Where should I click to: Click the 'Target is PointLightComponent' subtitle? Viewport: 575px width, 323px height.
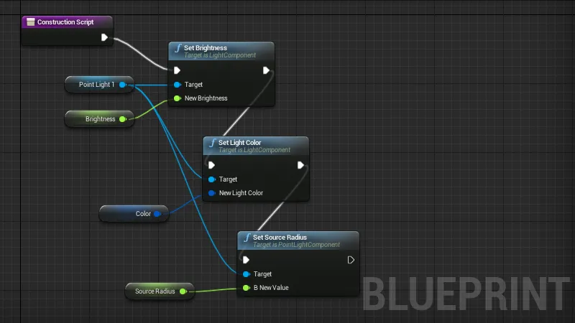[296, 245]
